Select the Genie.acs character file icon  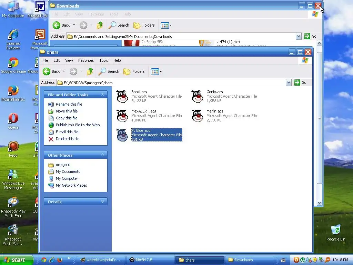point(197,97)
